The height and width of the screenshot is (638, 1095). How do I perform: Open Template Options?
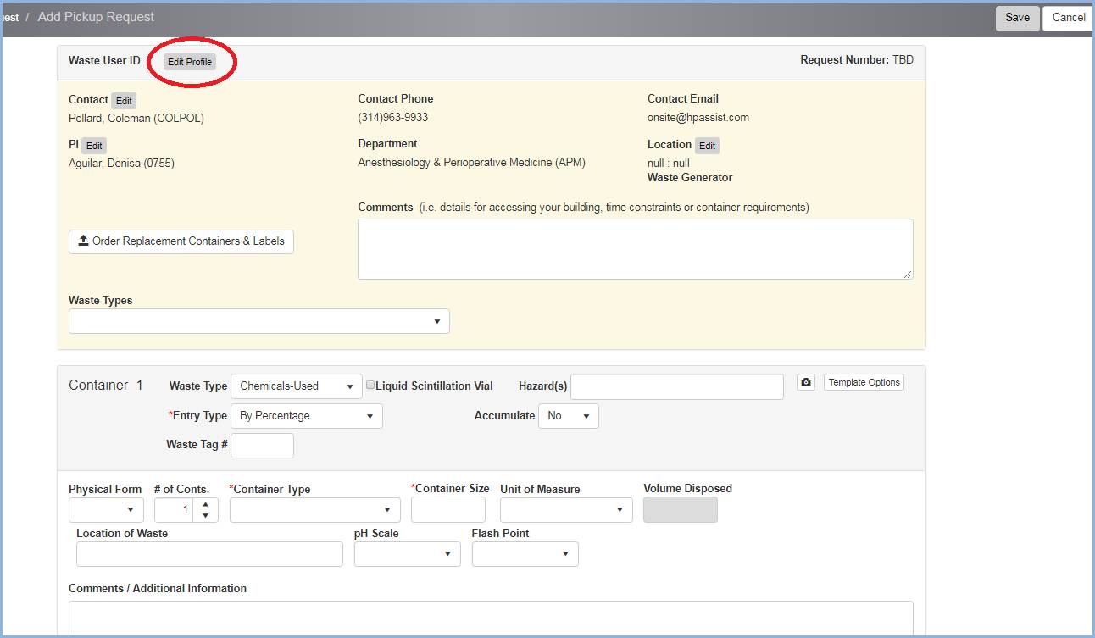[864, 383]
